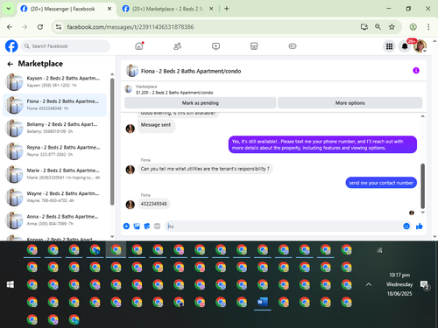The width and height of the screenshot is (438, 328).
Task: Open the tab search dropdown arrow
Action: [9, 9]
